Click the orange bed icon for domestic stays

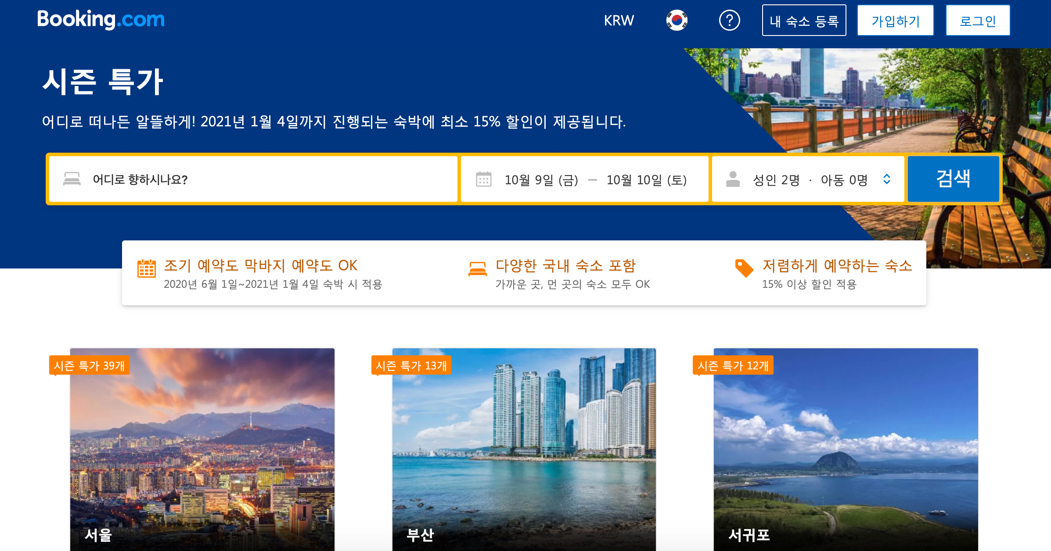point(477,268)
